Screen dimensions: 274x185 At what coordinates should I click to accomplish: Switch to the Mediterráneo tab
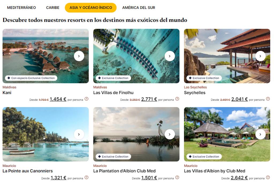click(21, 8)
